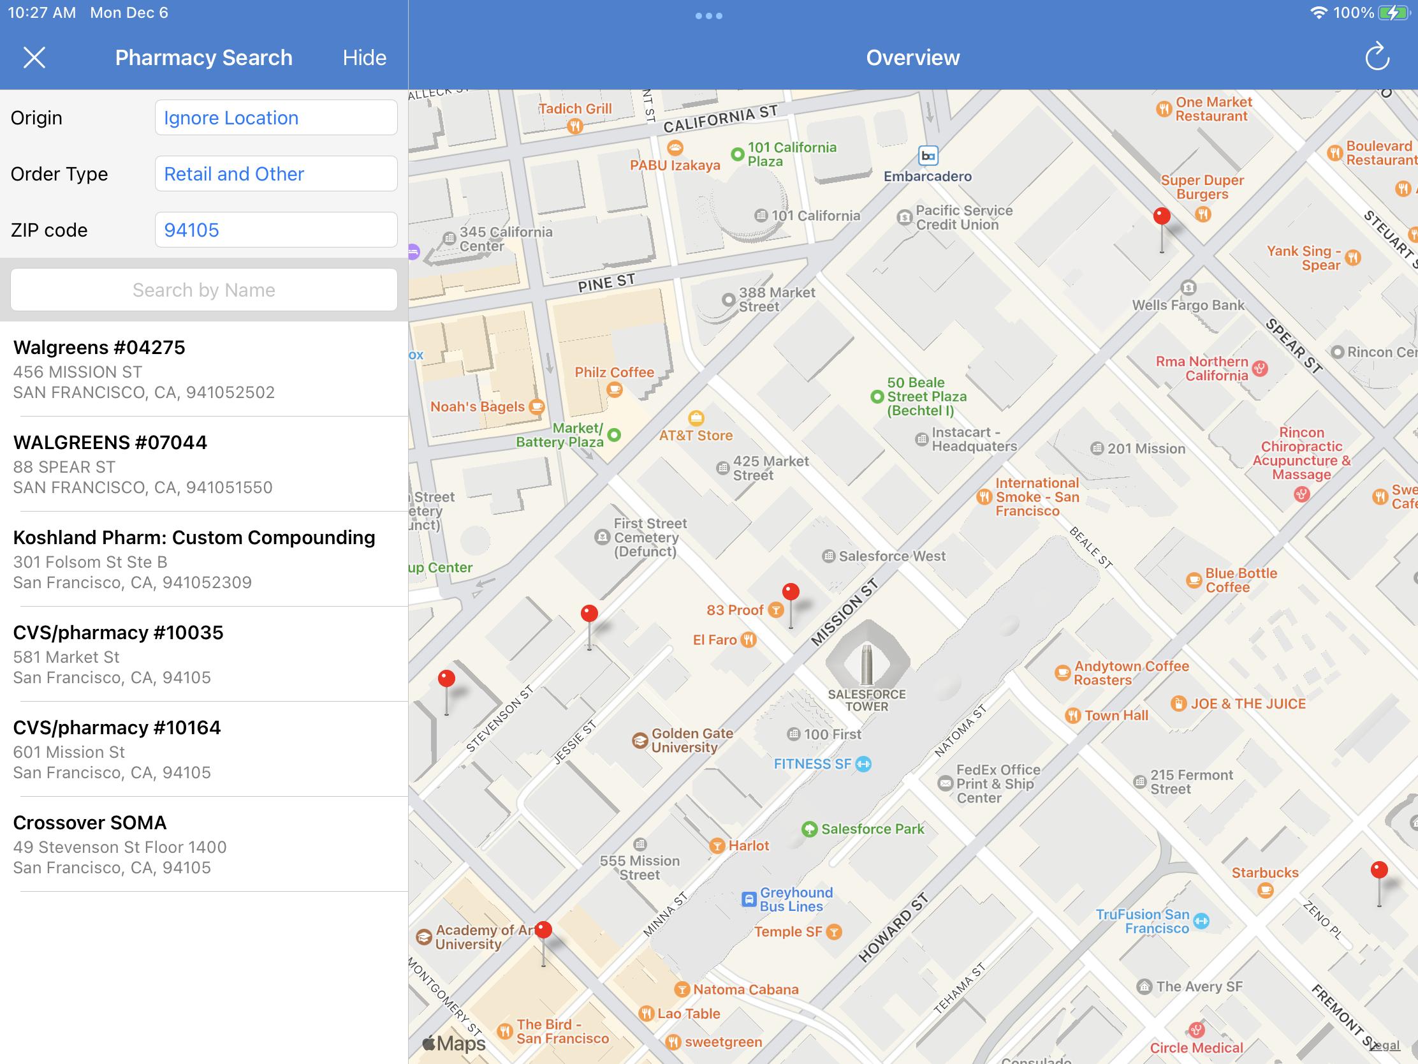Tap the 50 Beale Street Plaza icon
The image size is (1418, 1064).
877,397
